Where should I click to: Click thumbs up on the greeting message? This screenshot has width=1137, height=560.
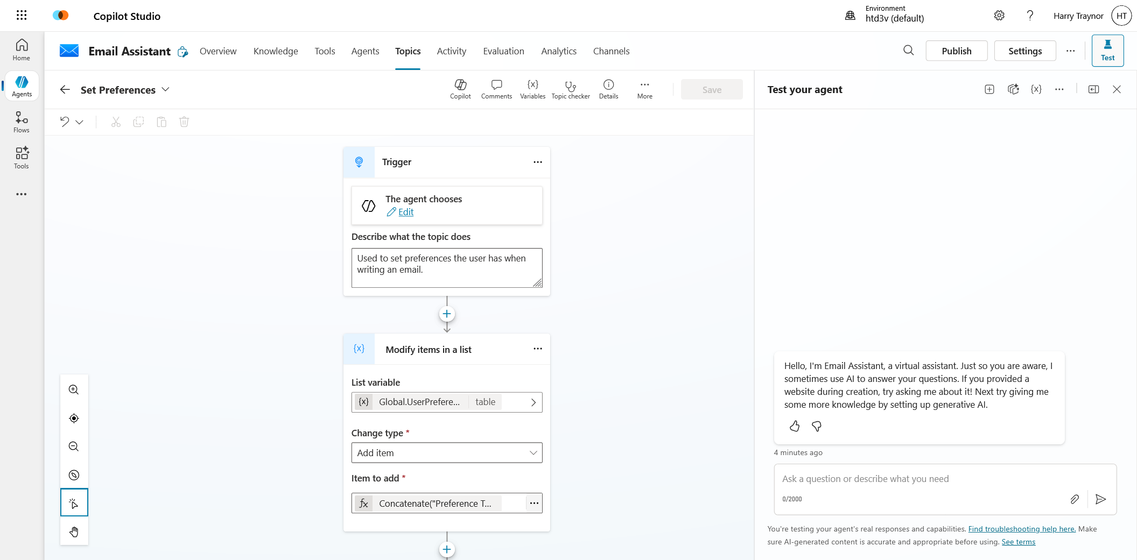click(x=795, y=427)
